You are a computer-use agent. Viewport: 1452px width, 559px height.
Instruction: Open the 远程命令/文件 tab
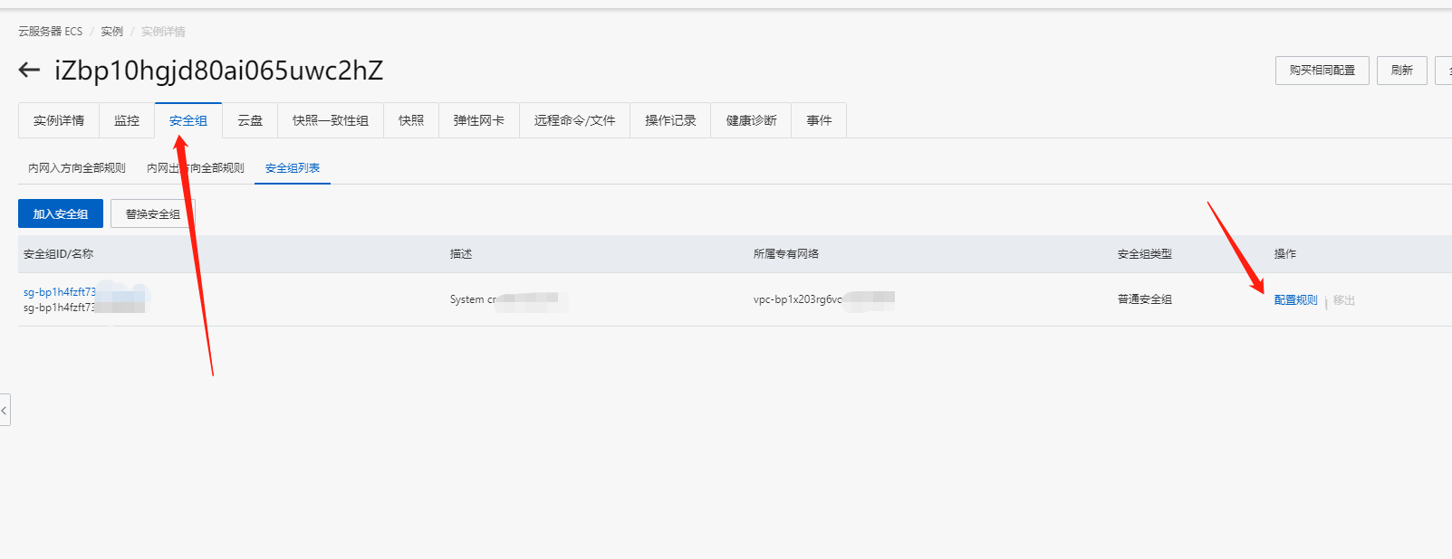(575, 120)
